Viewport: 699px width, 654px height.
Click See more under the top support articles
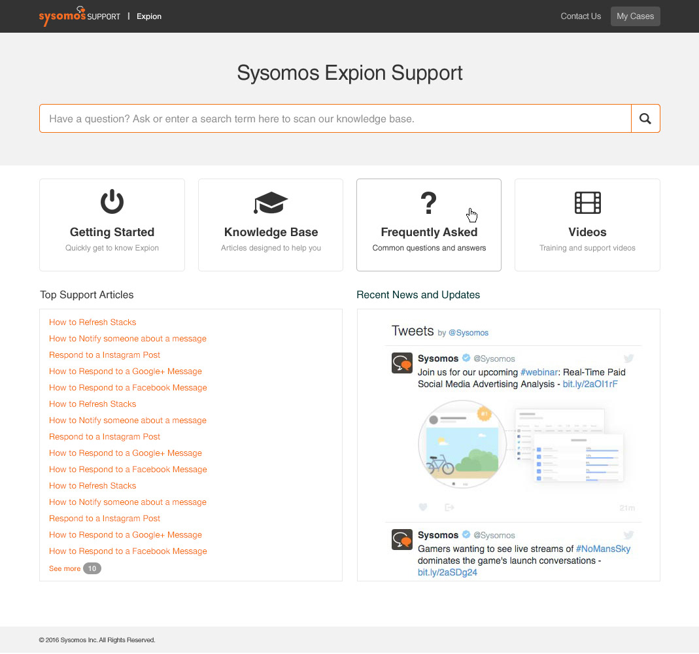tap(65, 569)
